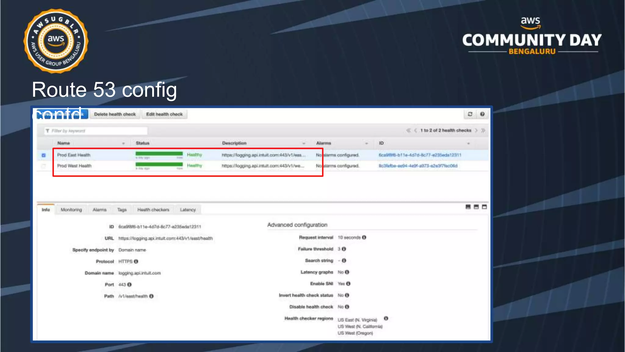
Task: Click the Filter by keyword field
Action: click(x=96, y=131)
